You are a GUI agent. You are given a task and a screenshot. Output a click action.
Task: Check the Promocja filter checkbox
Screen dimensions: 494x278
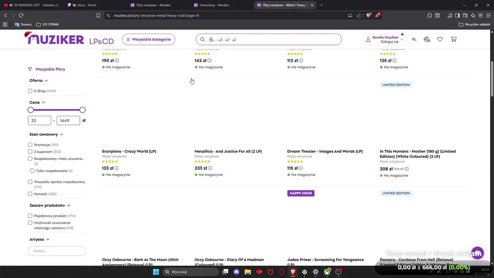(x=30, y=145)
